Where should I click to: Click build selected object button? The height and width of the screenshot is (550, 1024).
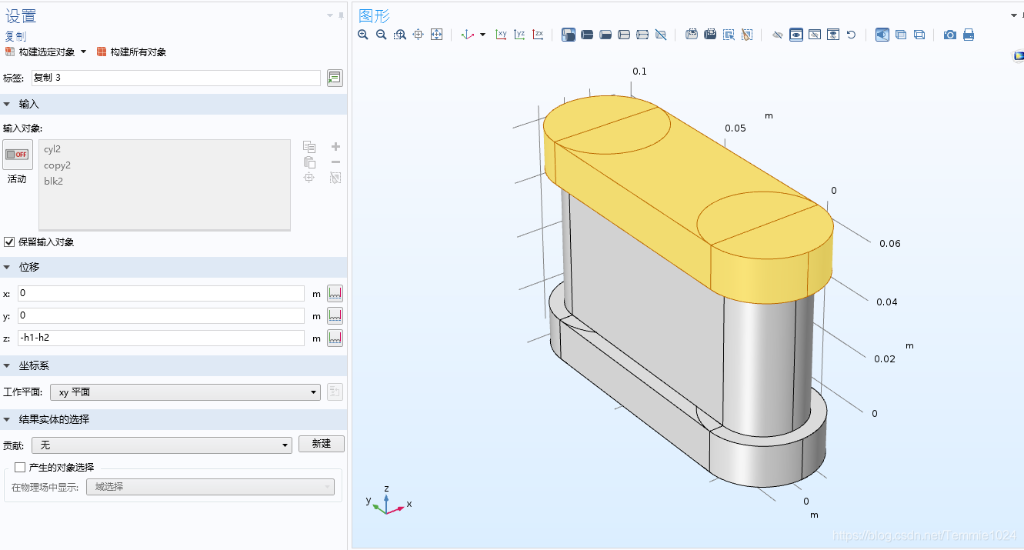(x=40, y=52)
